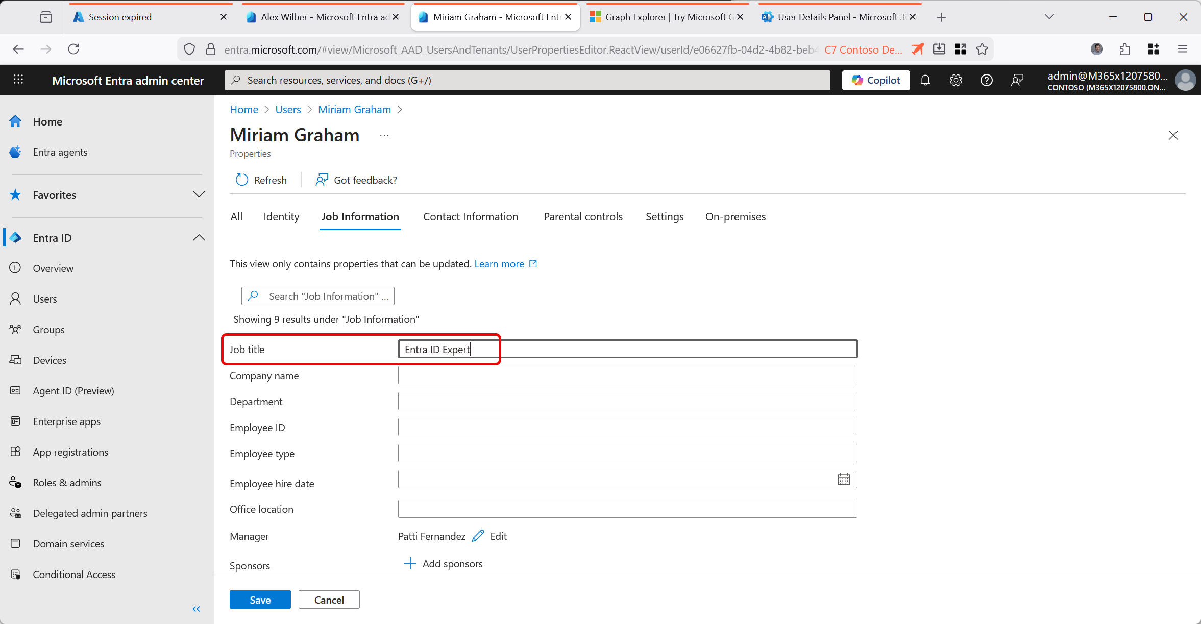The image size is (1201, 624).
Task: Click the help question mark icon
Action: click(986, 80)
